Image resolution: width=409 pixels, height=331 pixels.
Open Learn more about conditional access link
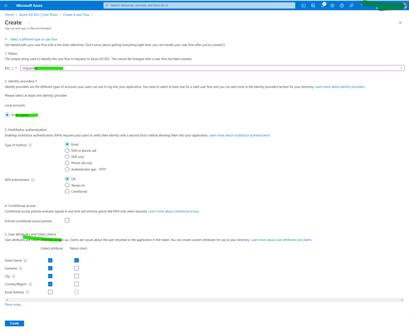(x=174, y=211)
